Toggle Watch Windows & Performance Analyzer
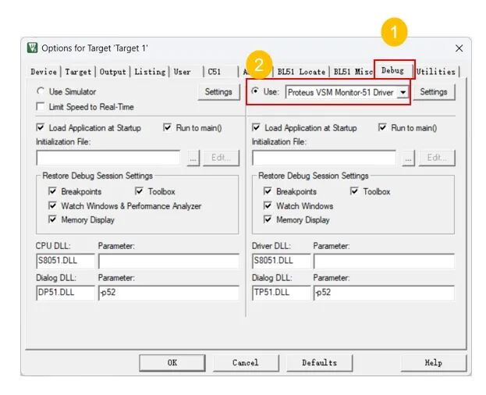 point(53,205)
